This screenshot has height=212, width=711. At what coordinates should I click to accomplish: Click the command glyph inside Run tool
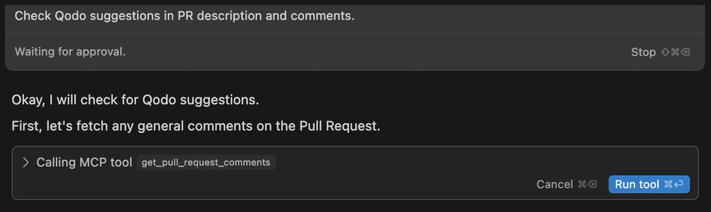click(x=668, y=184)
